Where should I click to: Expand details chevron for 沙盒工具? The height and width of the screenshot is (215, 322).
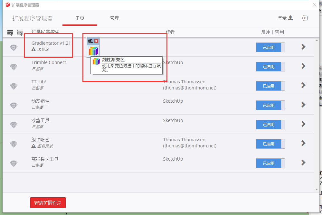(x=303, y=124)
